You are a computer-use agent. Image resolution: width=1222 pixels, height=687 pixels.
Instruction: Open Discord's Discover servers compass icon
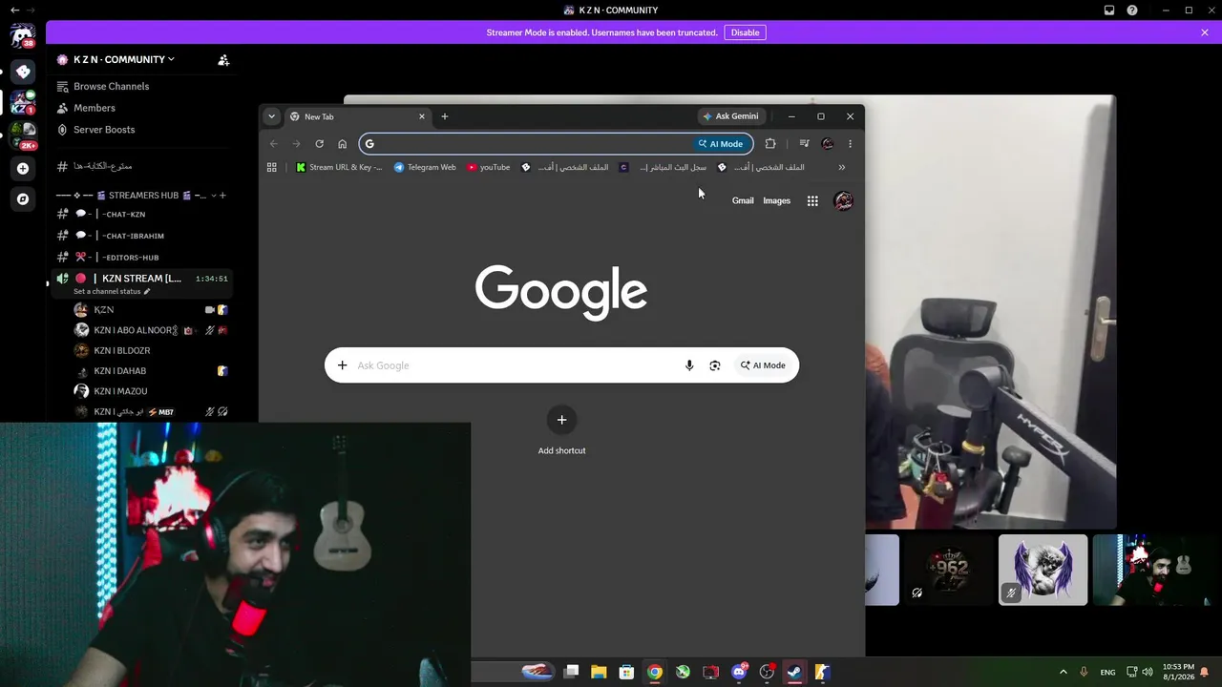click(x=23, y=199)
